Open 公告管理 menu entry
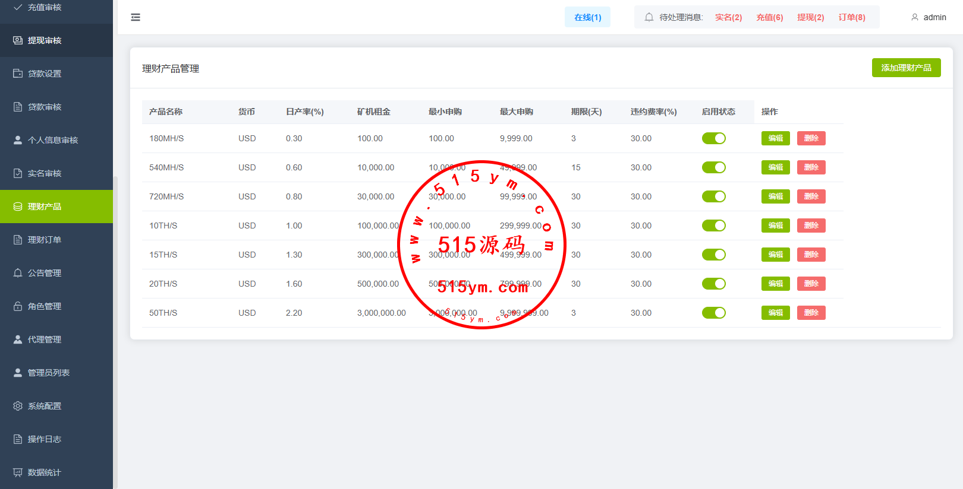This screenshot has width=963, height=489. coord(56,273)
